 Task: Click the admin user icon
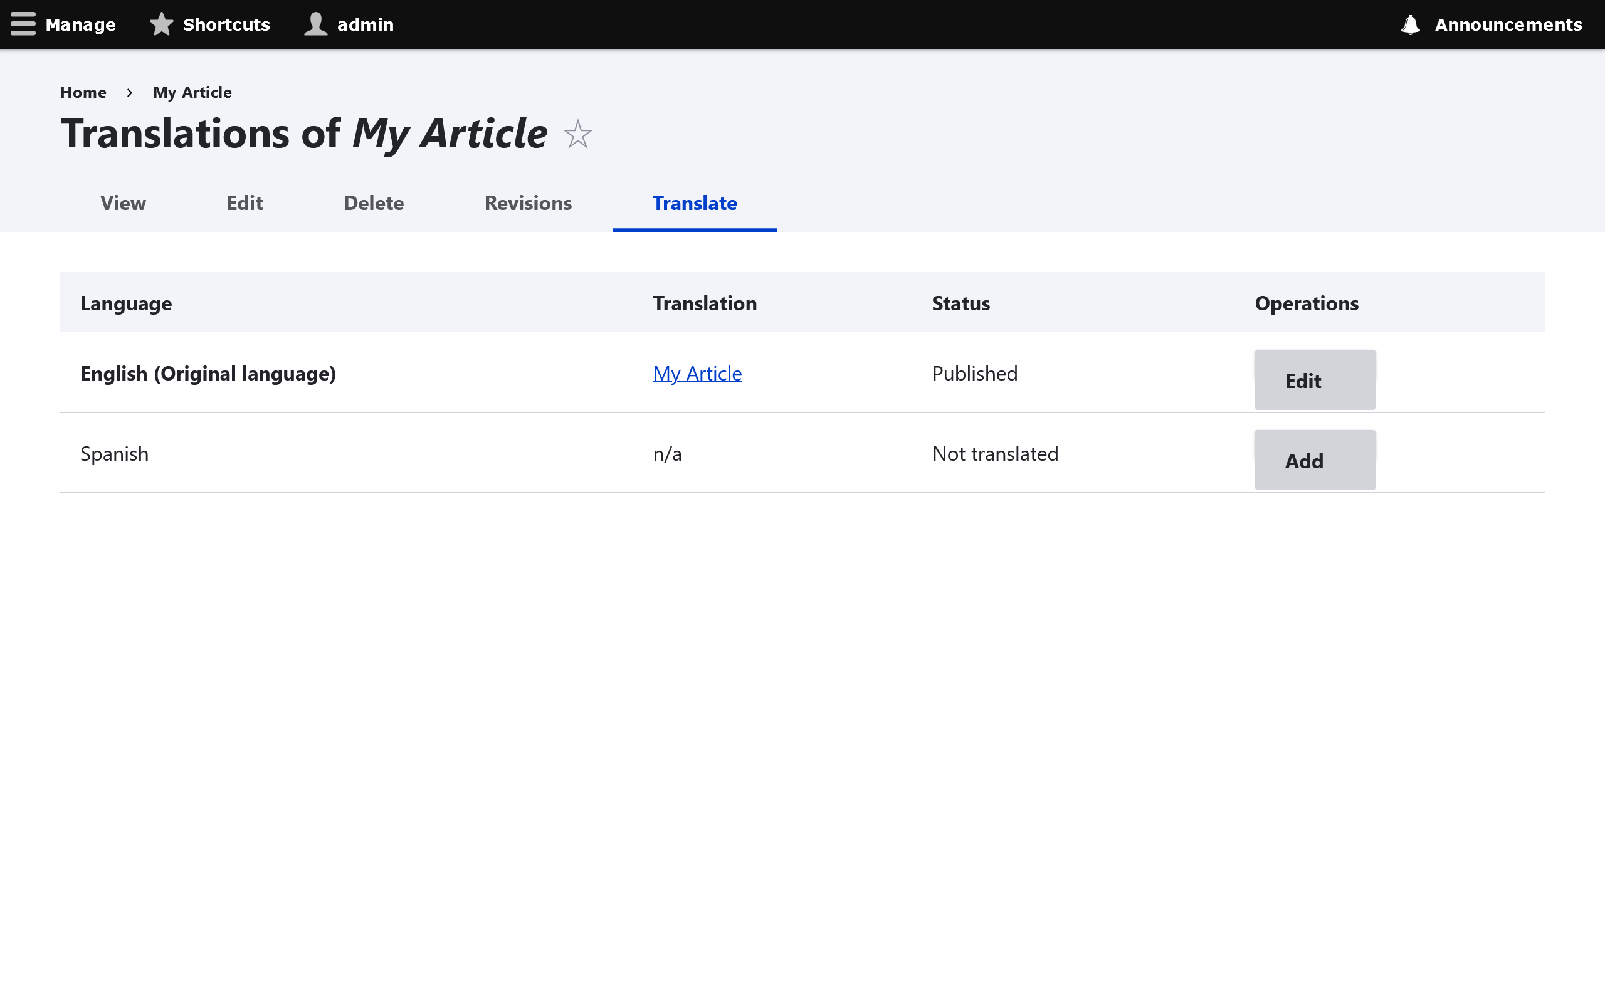(316, 24)
